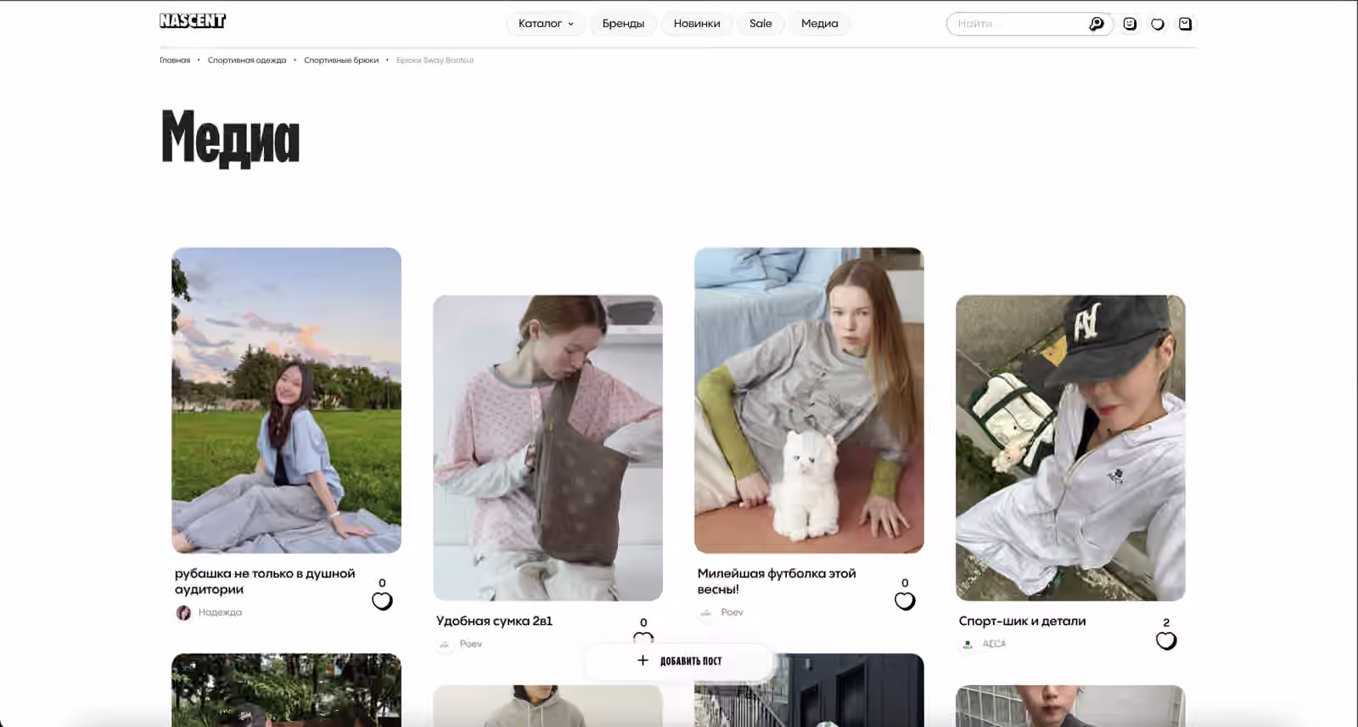The image size is (1358, 727).
Task: Open the post title «Милейшая футболка этой весны!»
Action: [777, 582]
